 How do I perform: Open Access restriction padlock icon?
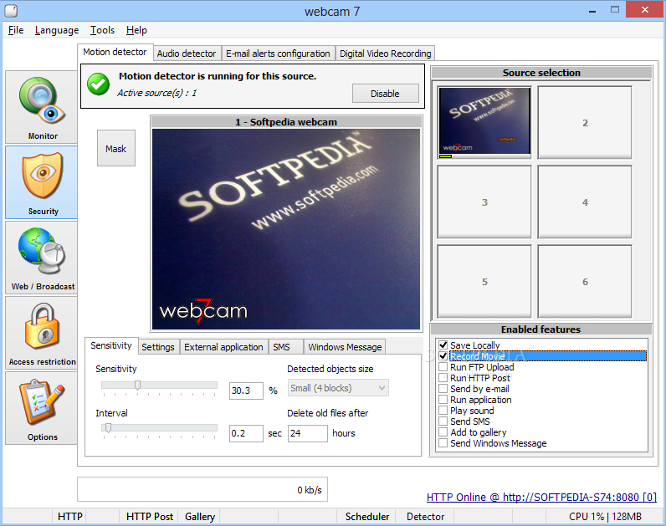click(42, 333)
